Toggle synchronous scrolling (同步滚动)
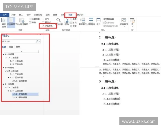The image size is (161, 128). tap(108, 23)
